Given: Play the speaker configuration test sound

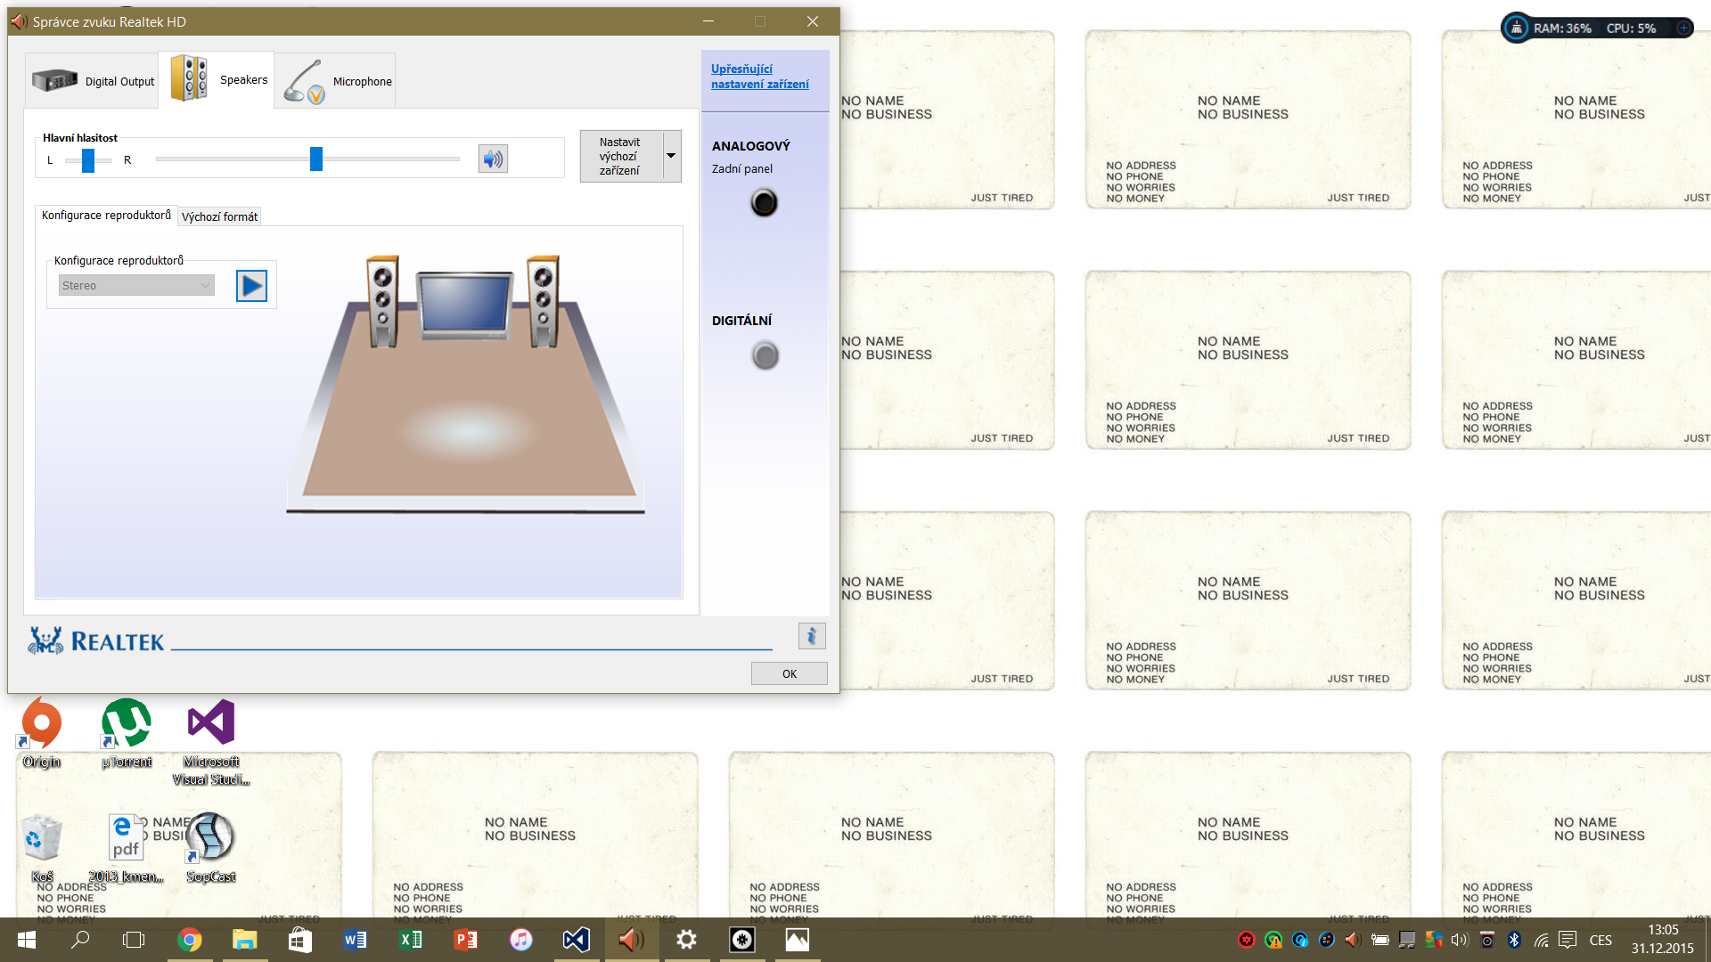Looking at the screenshot, I should point(251,286).
